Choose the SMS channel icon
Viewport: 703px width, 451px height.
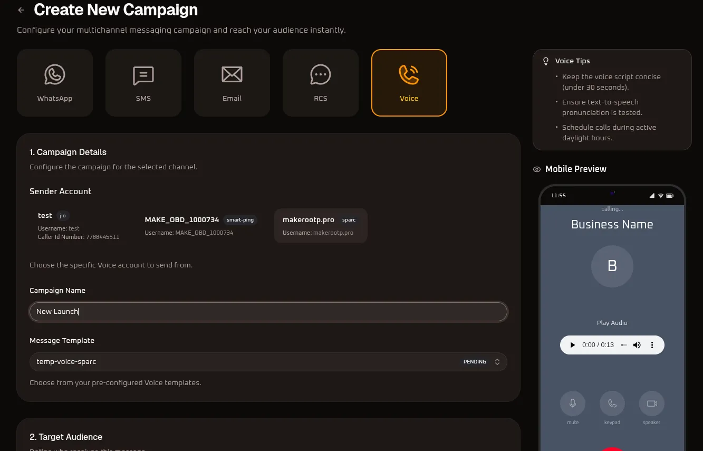tap(143, 75)
